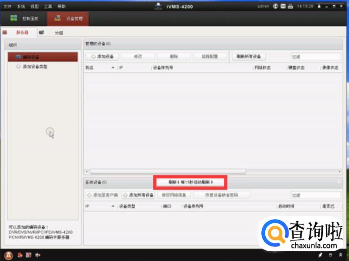Click the 添加所有设备 button

pos(138,195)
